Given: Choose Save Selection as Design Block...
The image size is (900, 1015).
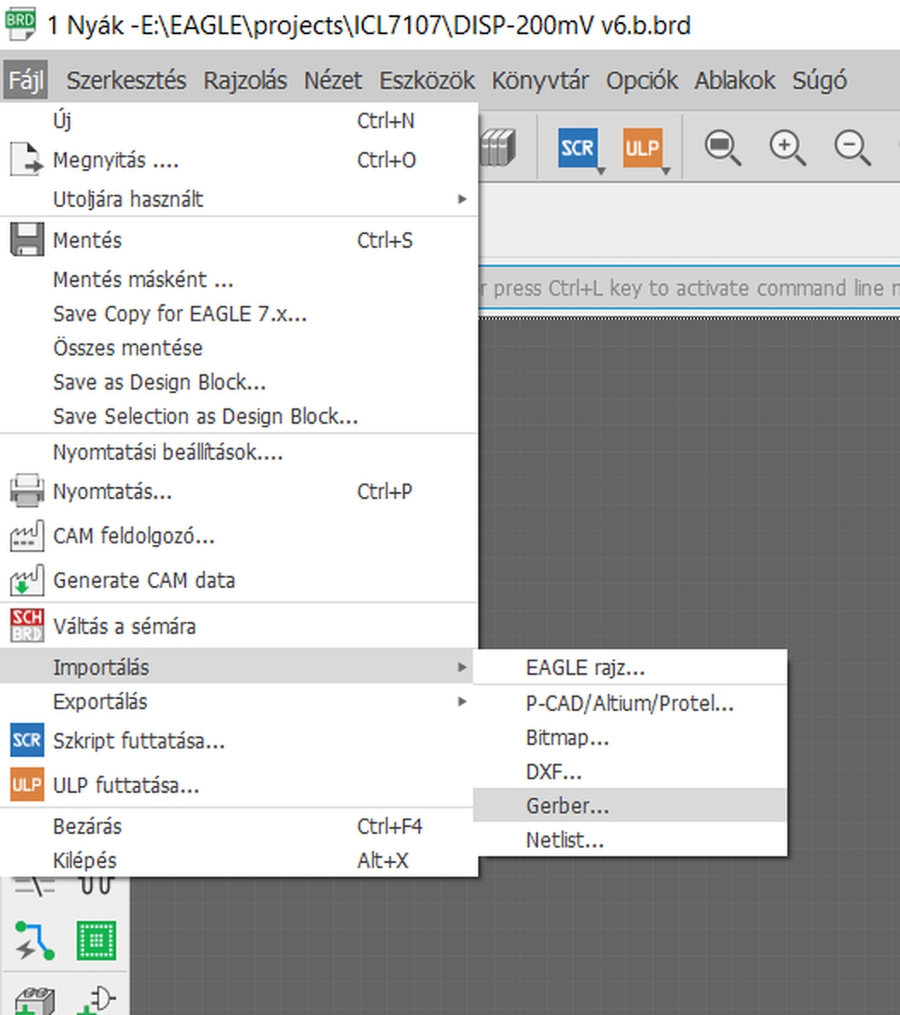Looking at the screenshot, I should tap(239, 417).
